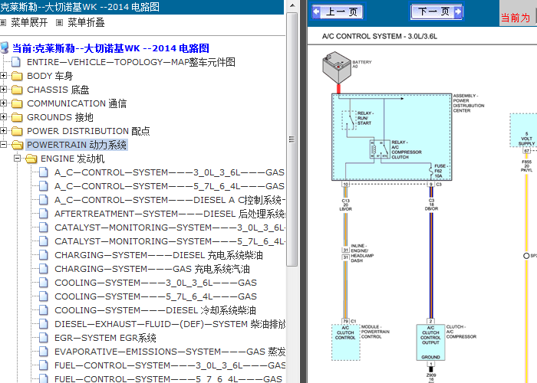The image size is (537, 383).
Task: Click the 当前为 red label
Action: 516,18
